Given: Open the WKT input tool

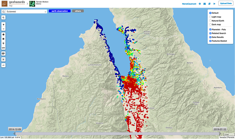Looking at the screenshot, I should point(3,48).
